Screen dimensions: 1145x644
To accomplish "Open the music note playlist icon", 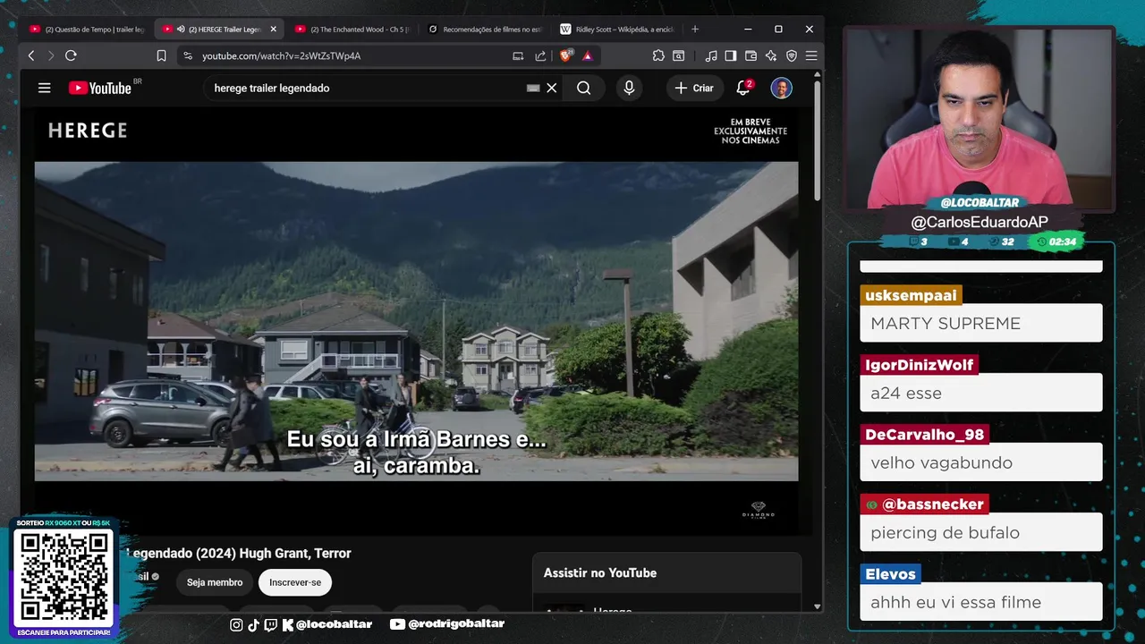I will pyautogui.click(x=711, y=55).
